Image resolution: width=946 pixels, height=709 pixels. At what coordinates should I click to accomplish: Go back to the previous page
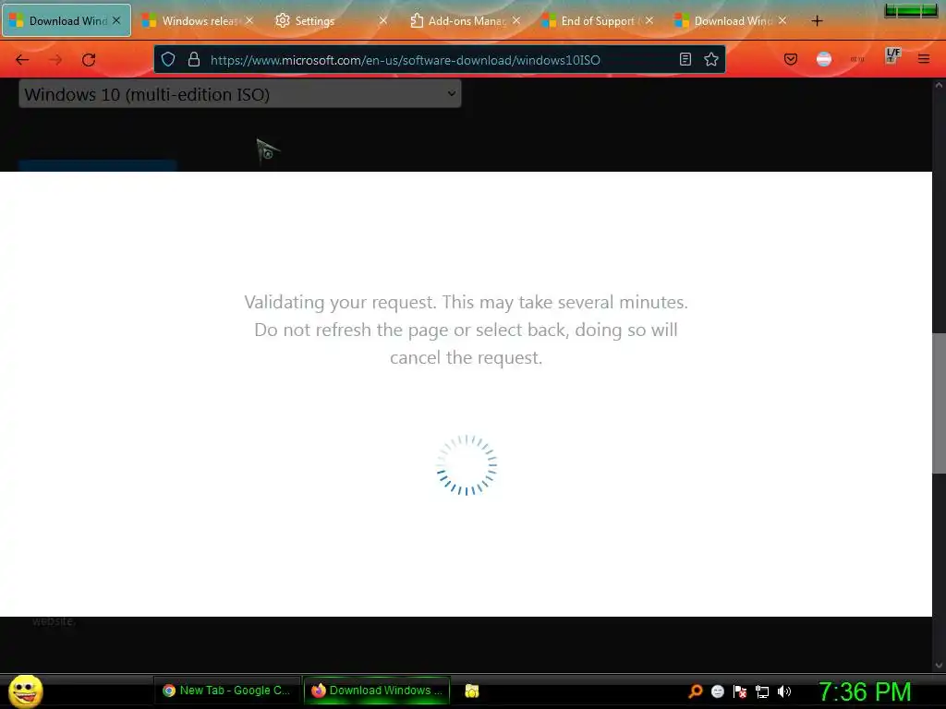point(22,60)
